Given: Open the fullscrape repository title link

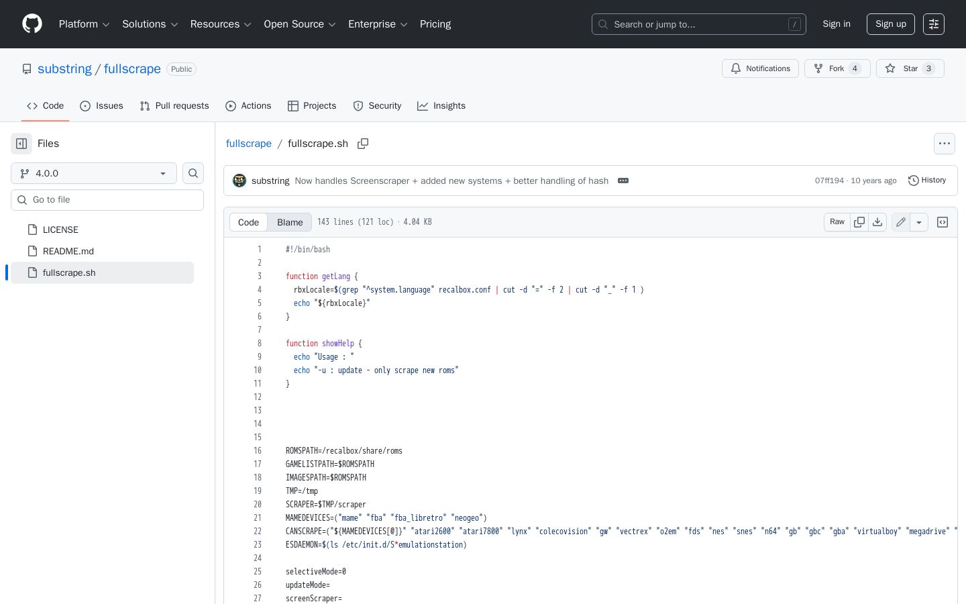Looking at the screenshot, I should 132,69.
